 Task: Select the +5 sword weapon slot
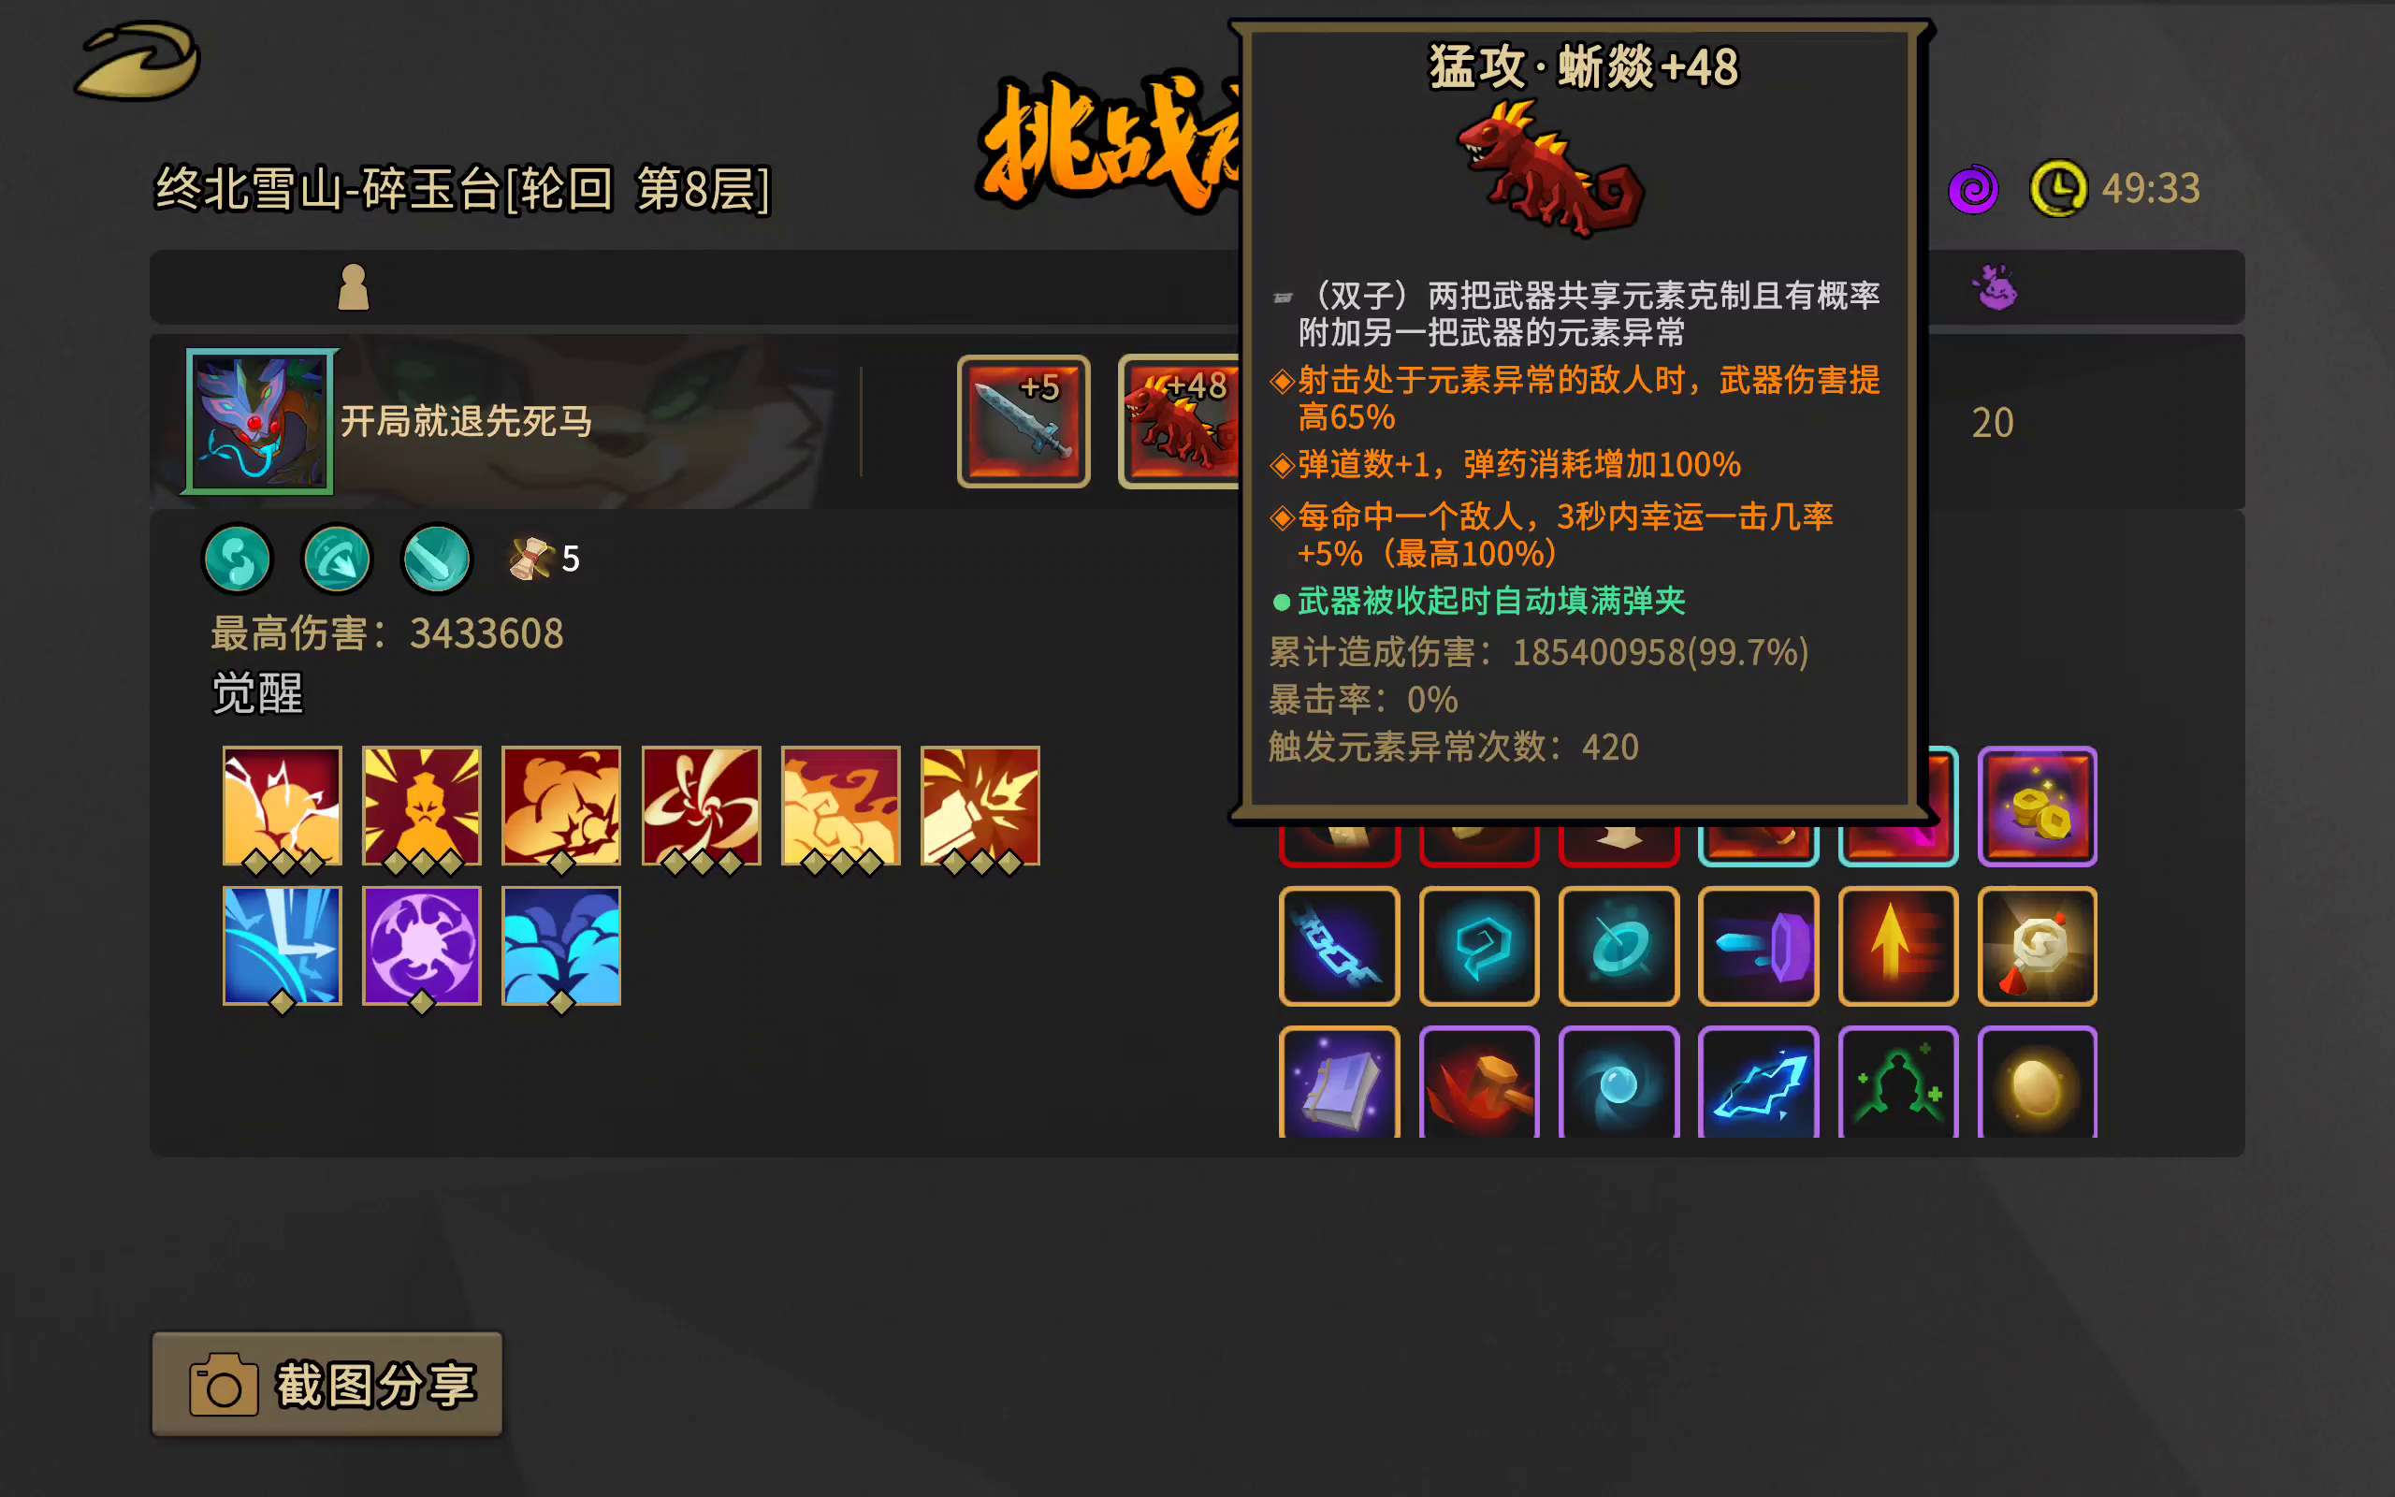[x=1023, y=422]
